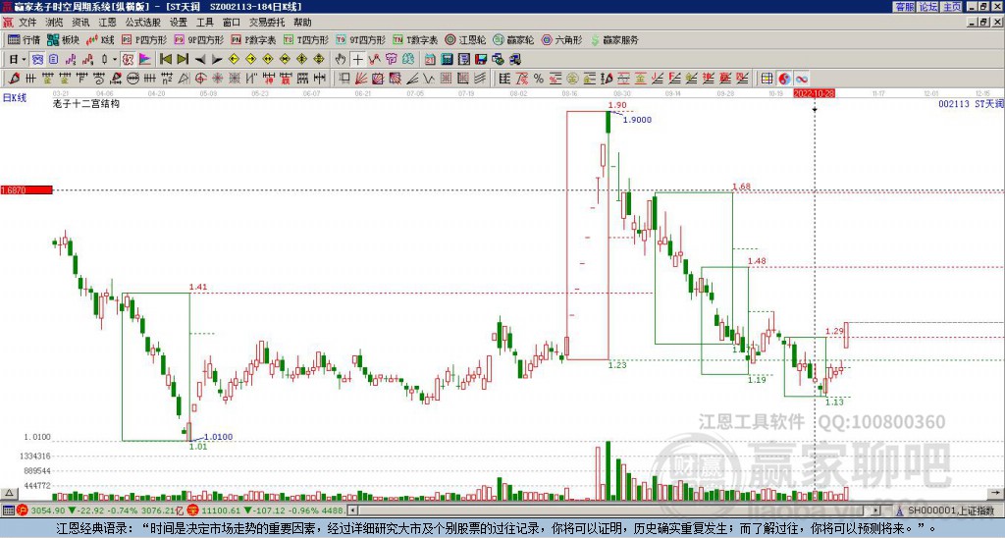Viewport: 1005px width, 538px height.
Task: Jump to last bar arrow
Action: (x=182, y=59)
